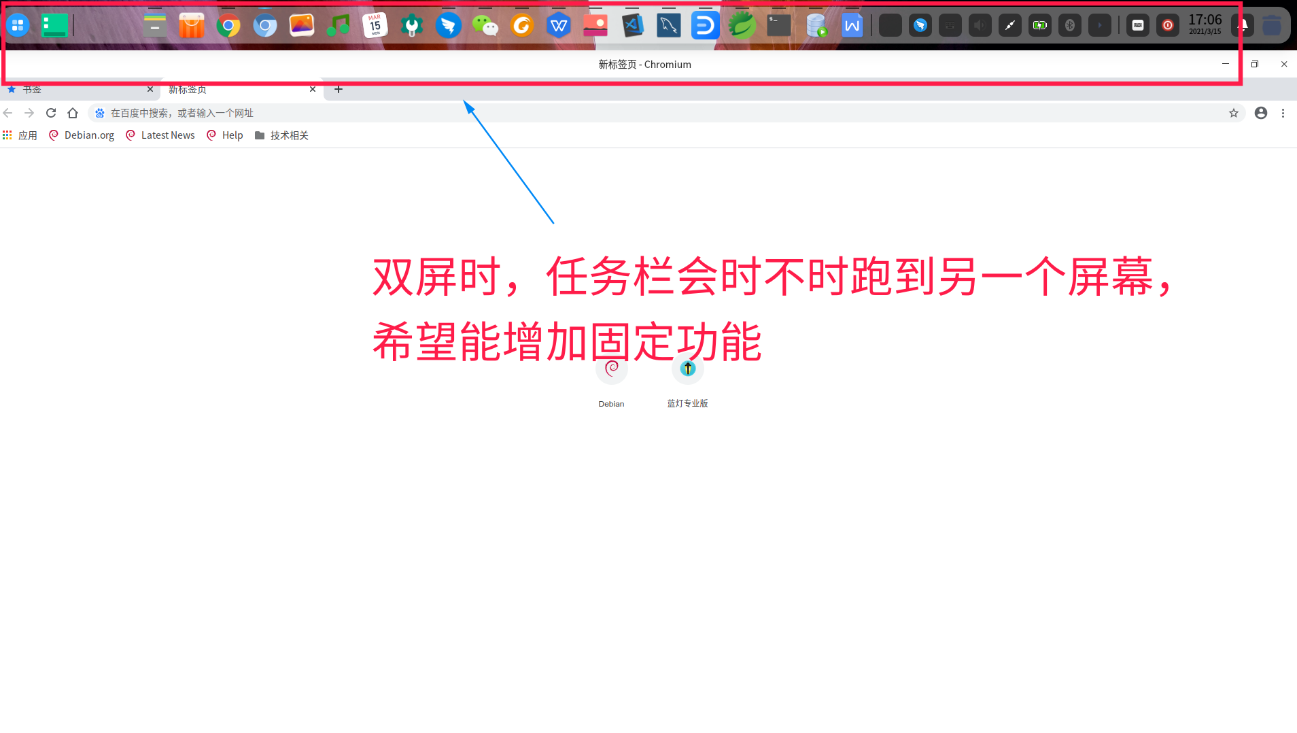Image resolution: width=1297 pixels, height=733 pixels.
Task: Open WeChat from the dock
Action: pos(485,26)
